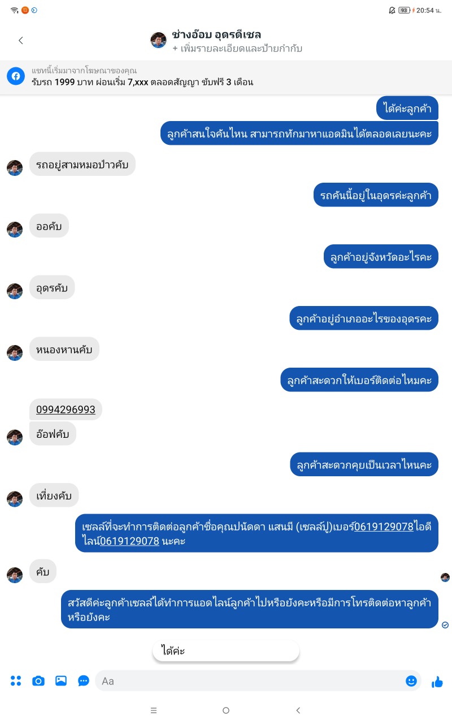Open ad banner "รับรถ 1999 บาท"
This screenshot has height=724, width=452.
pyautogui.click(x=226, y=77)
